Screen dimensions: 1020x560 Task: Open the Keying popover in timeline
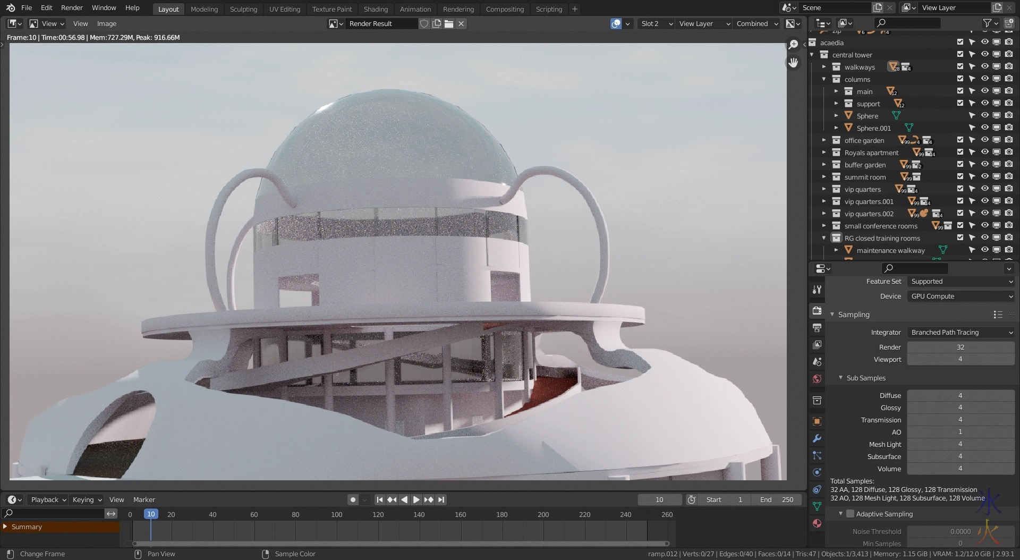pos(87,500)
